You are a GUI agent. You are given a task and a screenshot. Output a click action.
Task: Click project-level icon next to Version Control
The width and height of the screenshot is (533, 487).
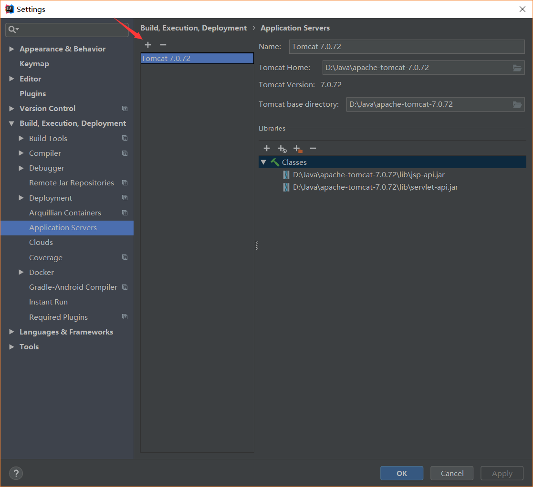(125, 109)
